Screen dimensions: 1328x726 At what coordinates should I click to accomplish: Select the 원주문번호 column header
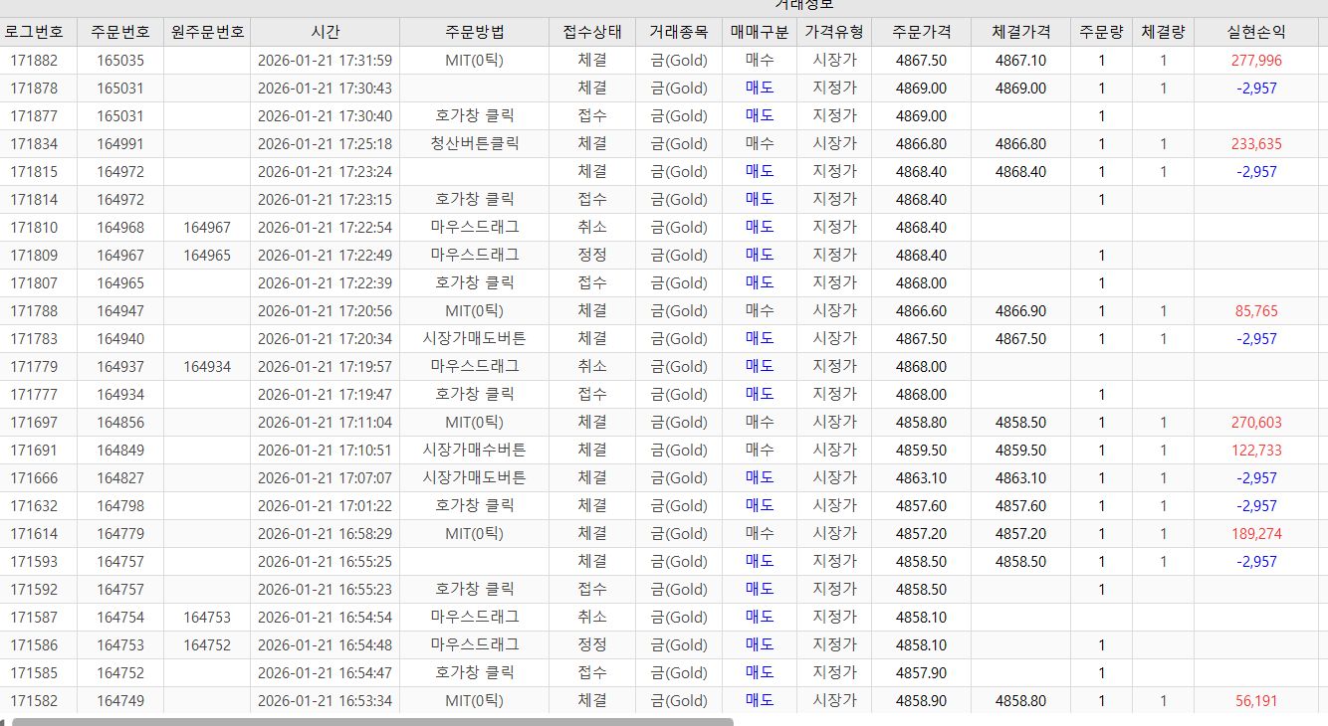point(207,32)
